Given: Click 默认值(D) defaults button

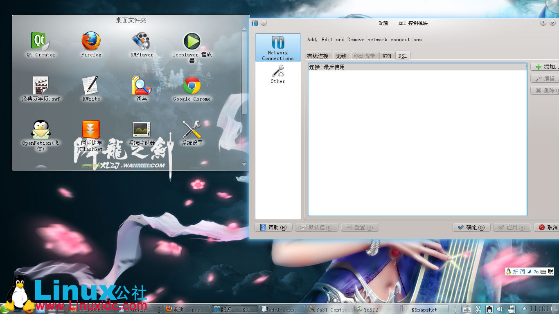Looking at the screenshot, I should [317, 227].
